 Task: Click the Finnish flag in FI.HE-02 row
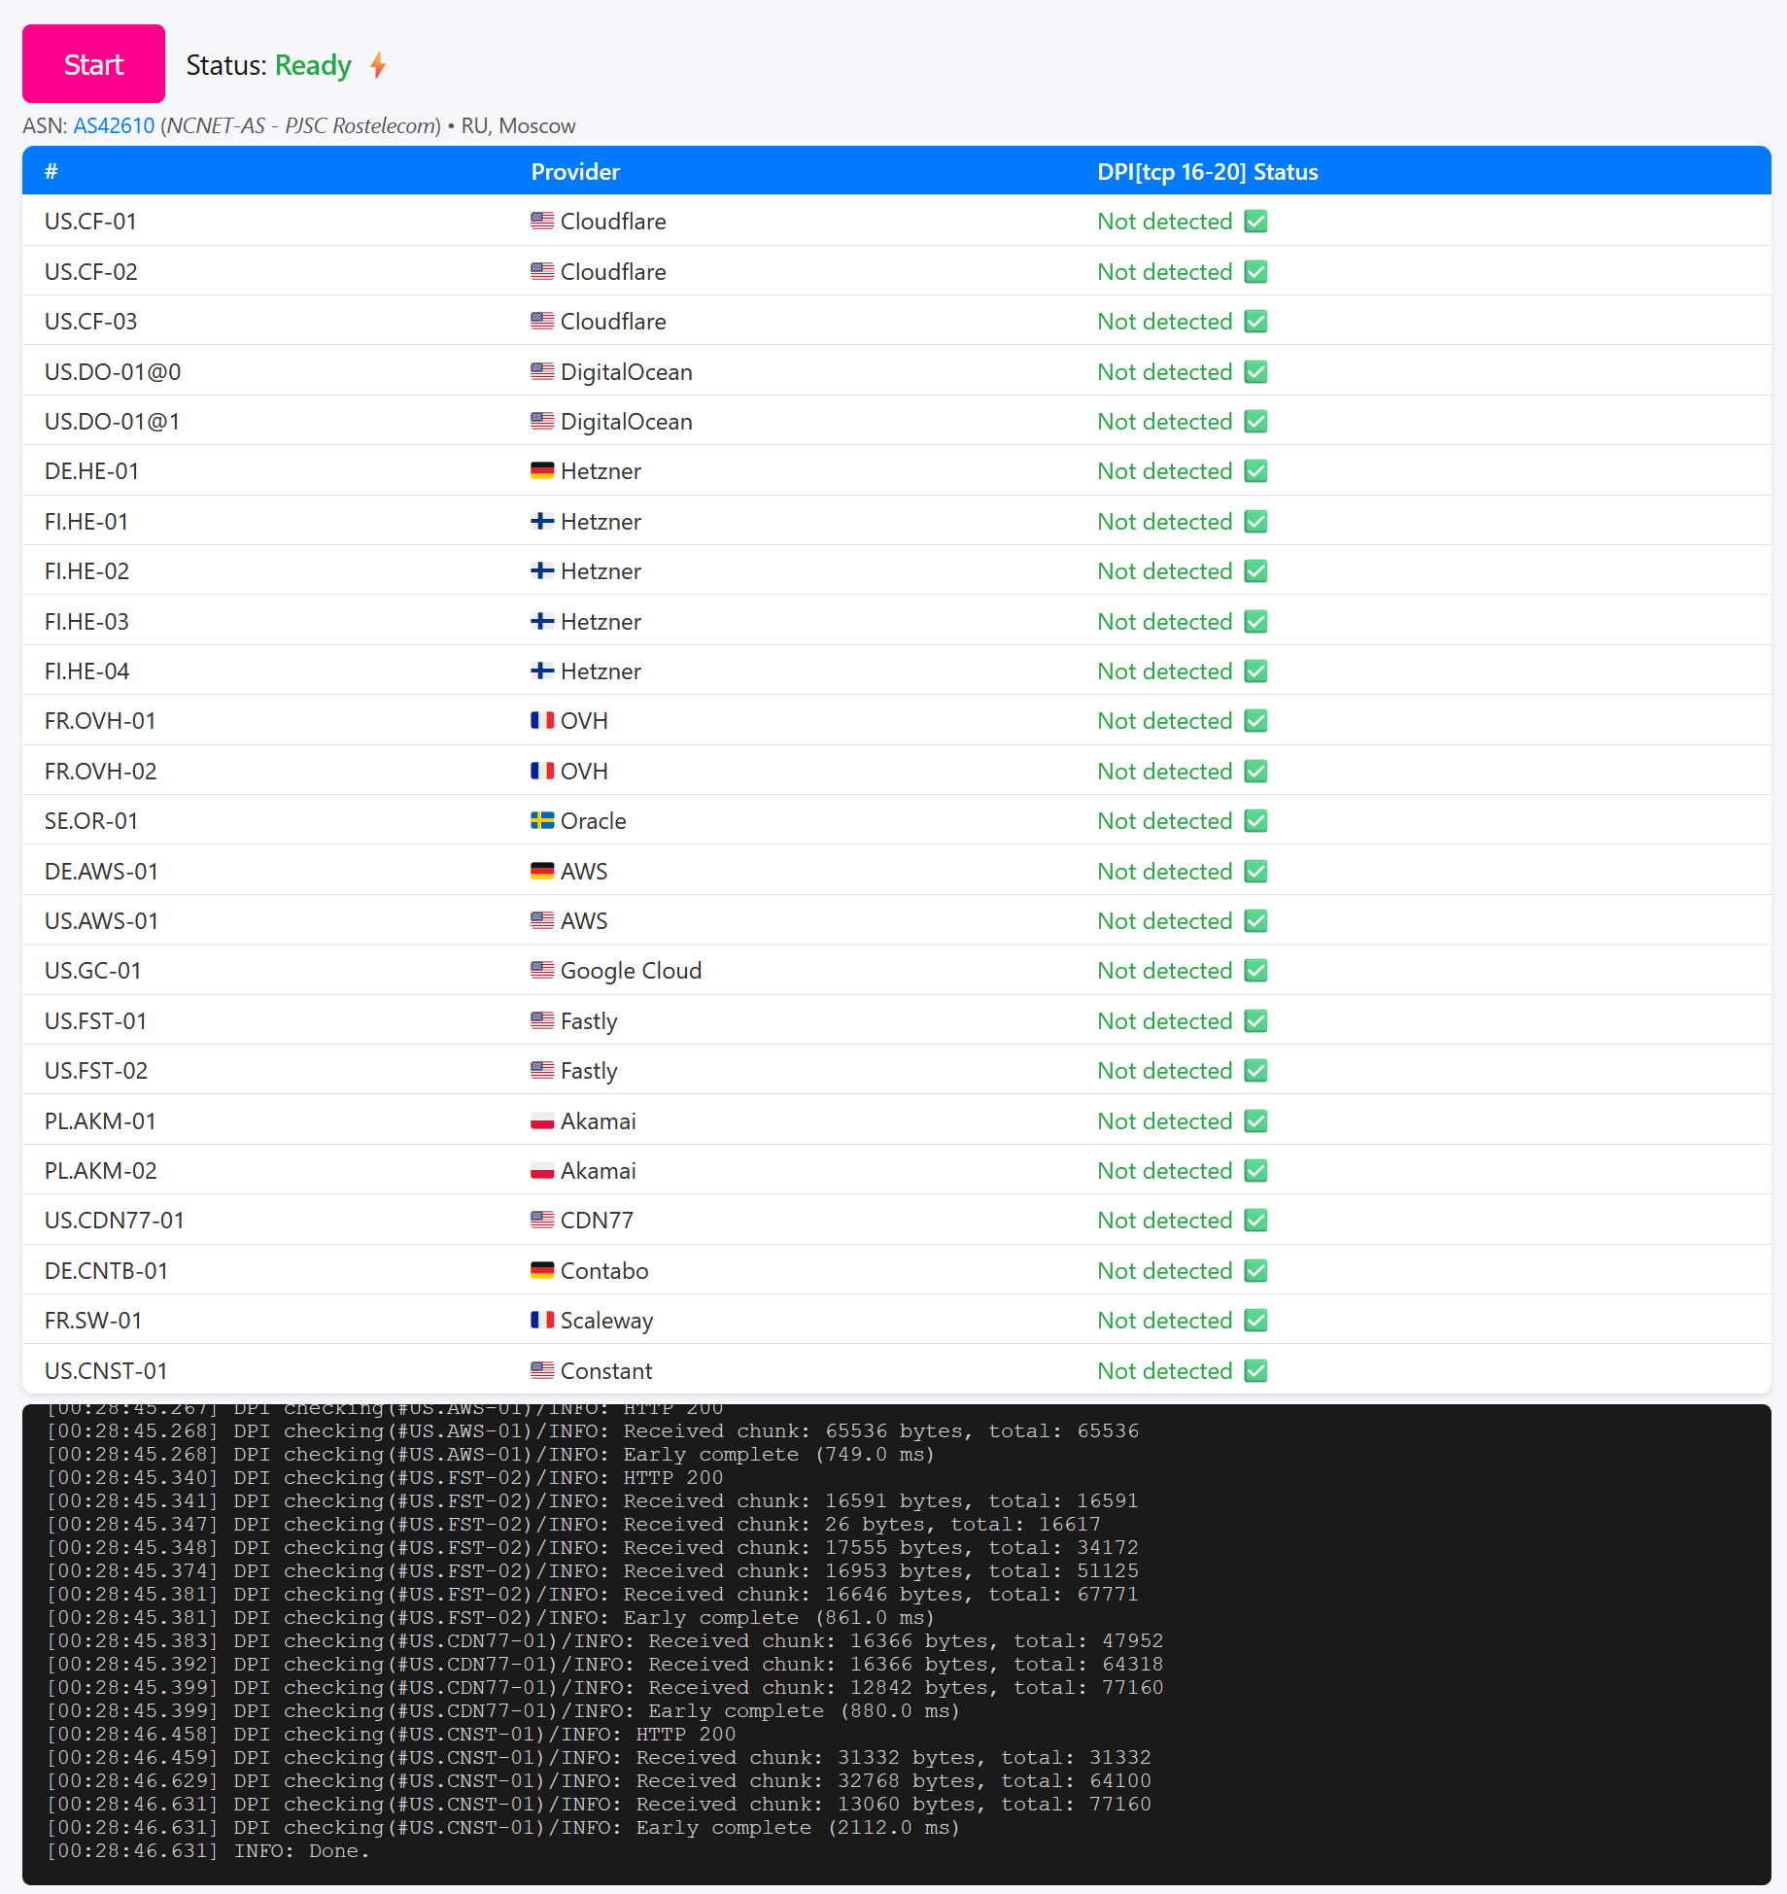[x=542, y=570]
